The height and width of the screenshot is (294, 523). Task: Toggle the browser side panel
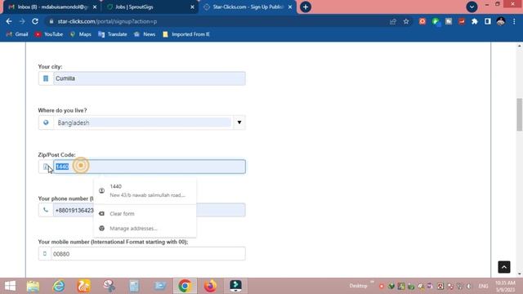point(488,21)
